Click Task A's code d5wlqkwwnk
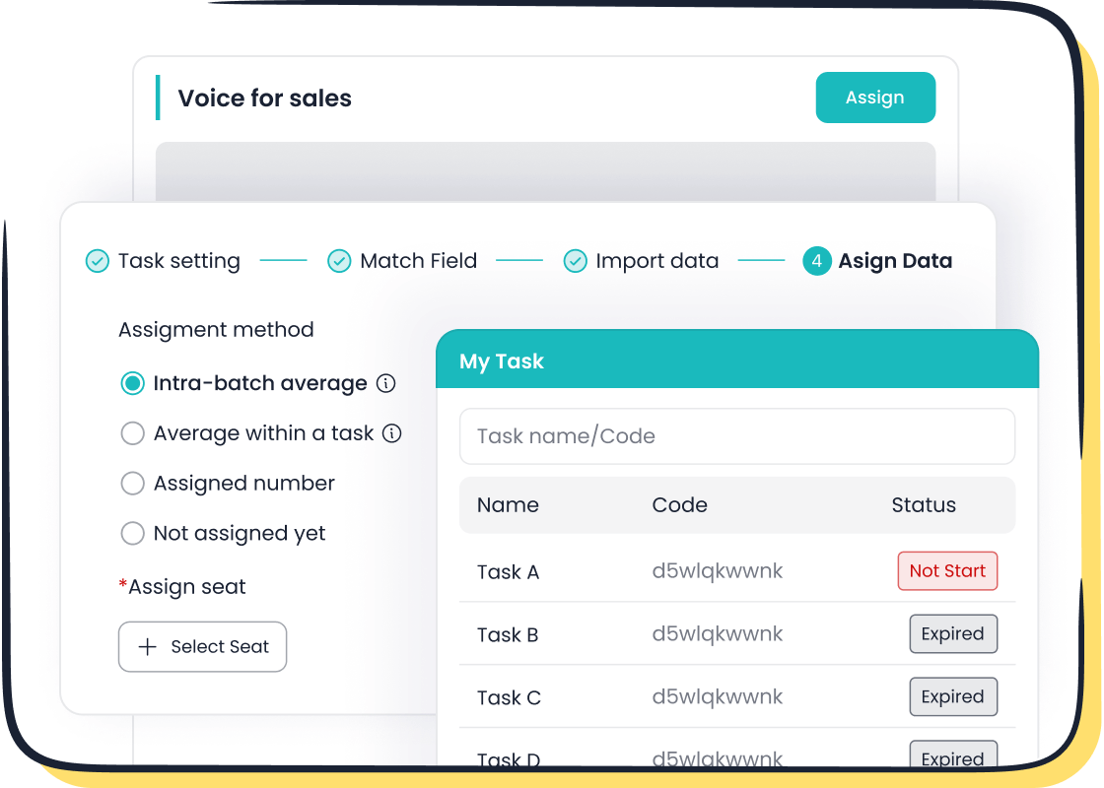Image resolution: width=1104 pixels, height=788 pixels. coord(717,571)
